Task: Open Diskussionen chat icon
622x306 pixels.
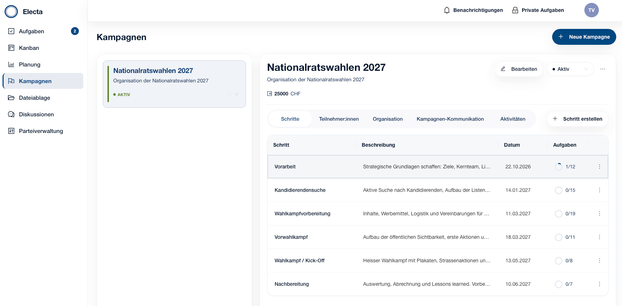Action: point(11,114)
